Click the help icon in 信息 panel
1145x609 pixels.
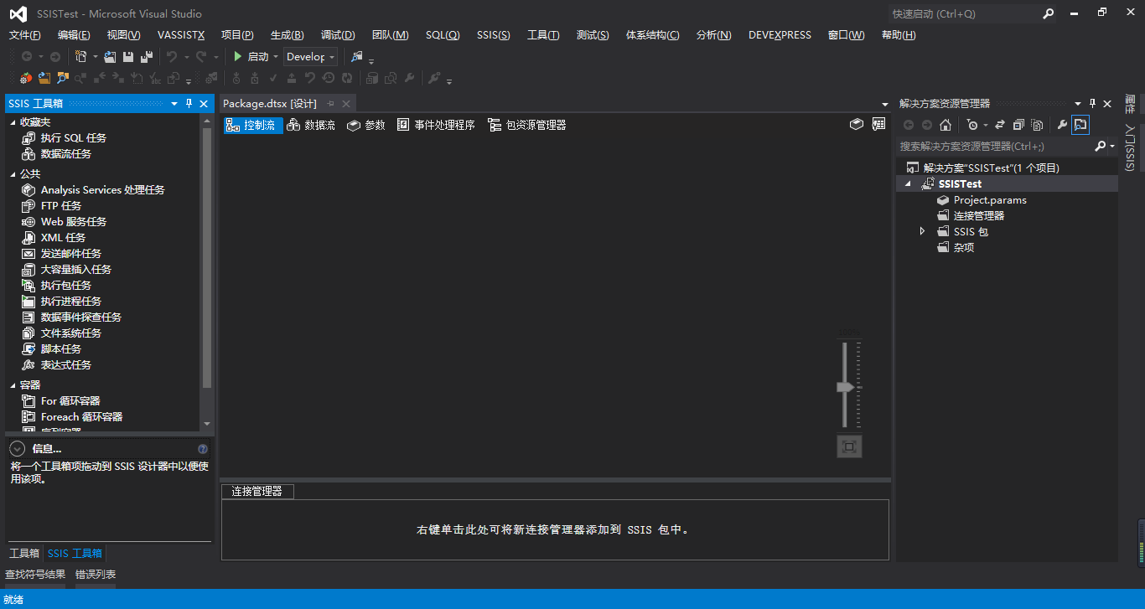[203, 449]
